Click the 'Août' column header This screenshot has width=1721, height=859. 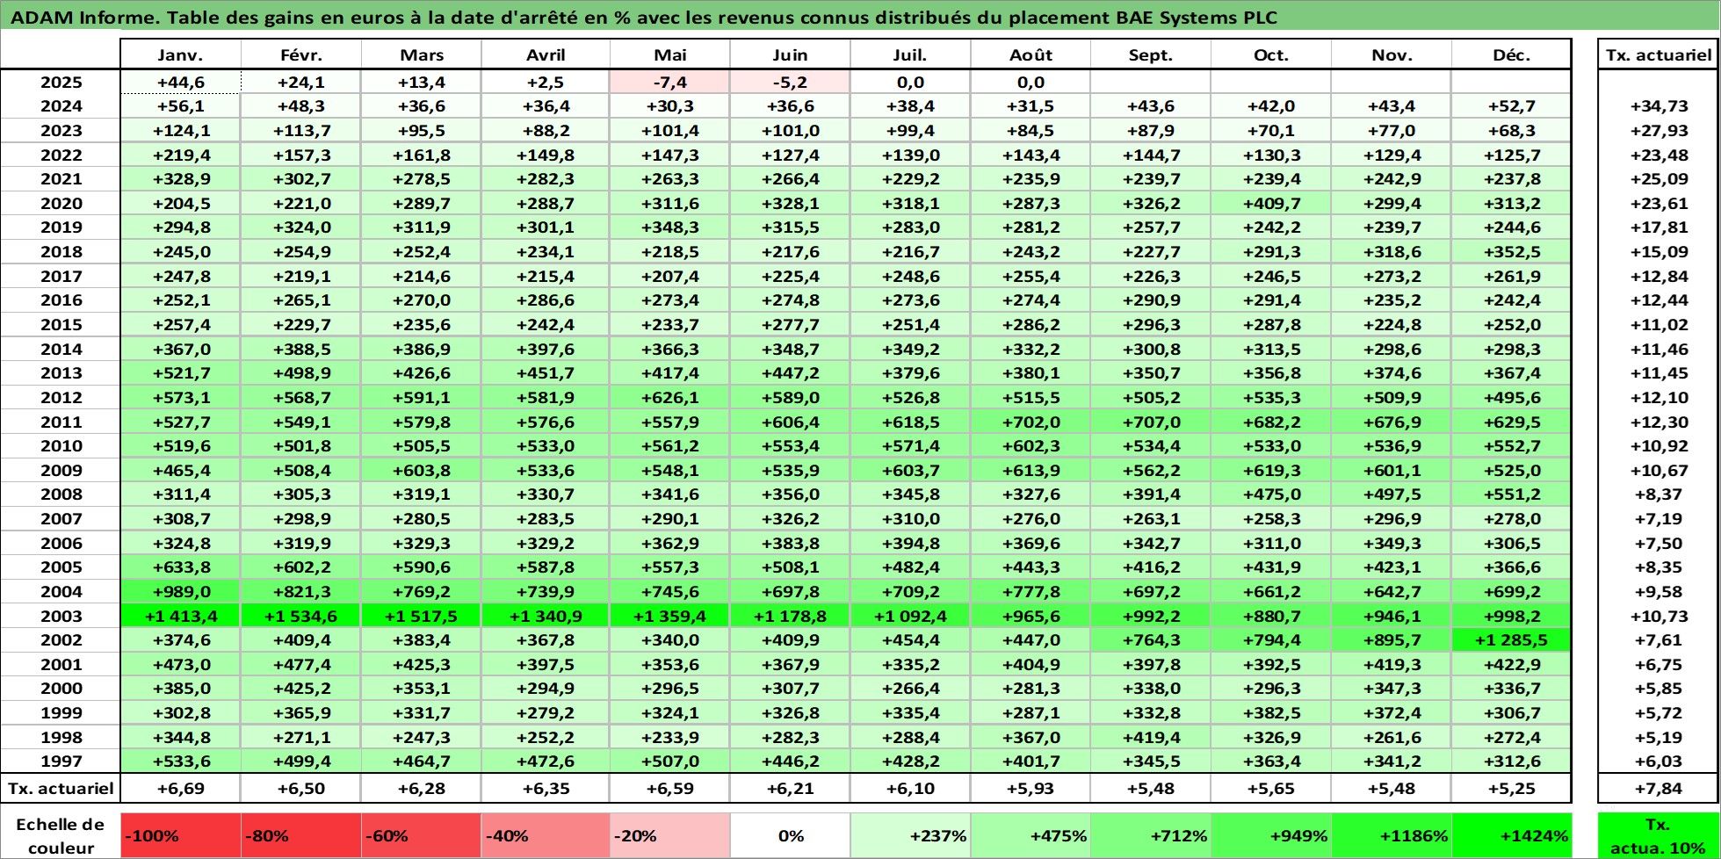coord(1030,55)
